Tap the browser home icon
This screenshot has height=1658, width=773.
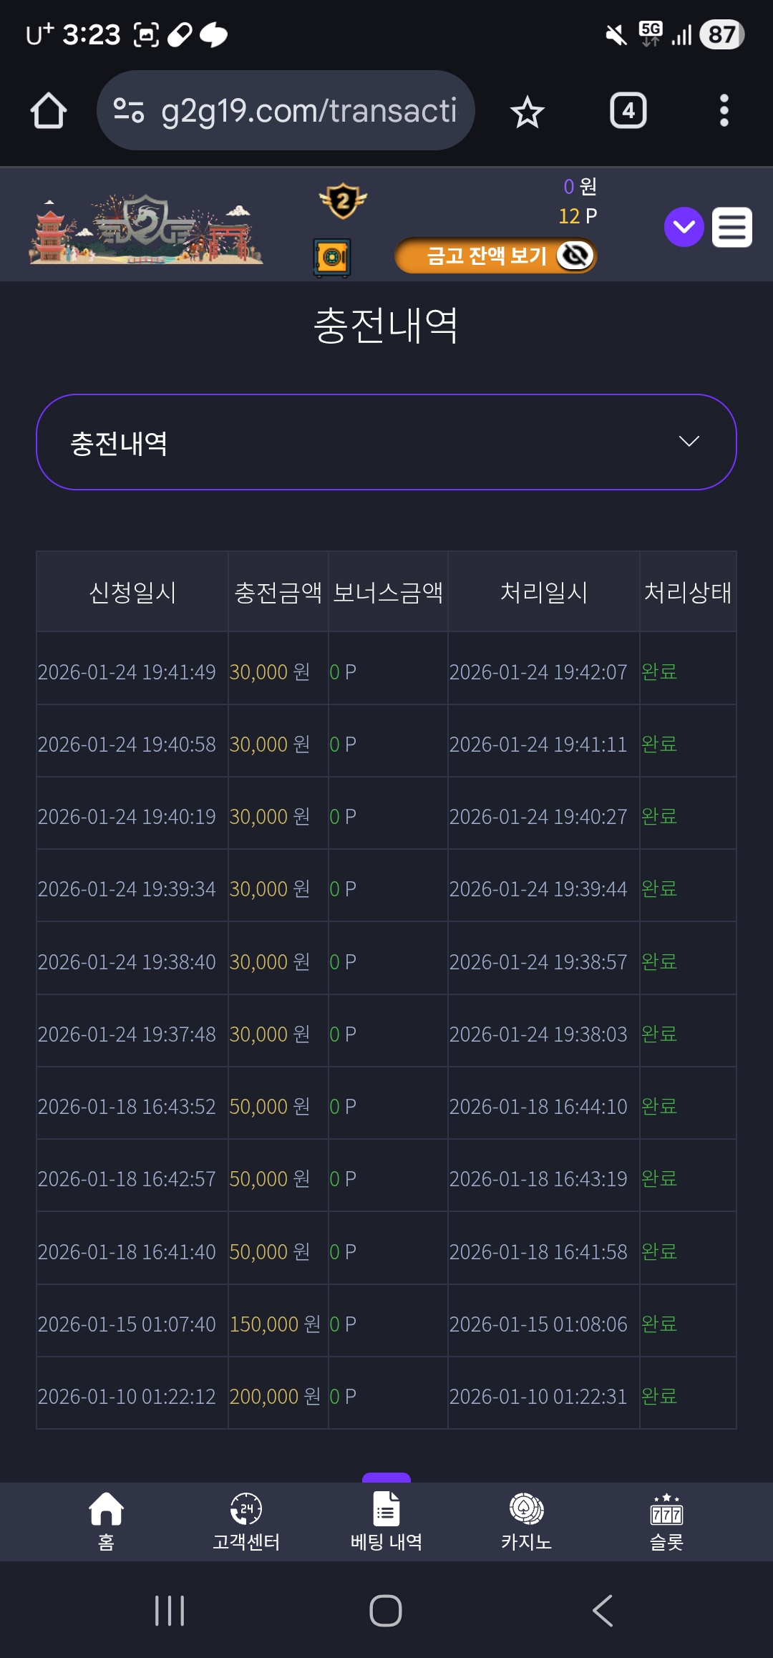click(x=49, y=111)
